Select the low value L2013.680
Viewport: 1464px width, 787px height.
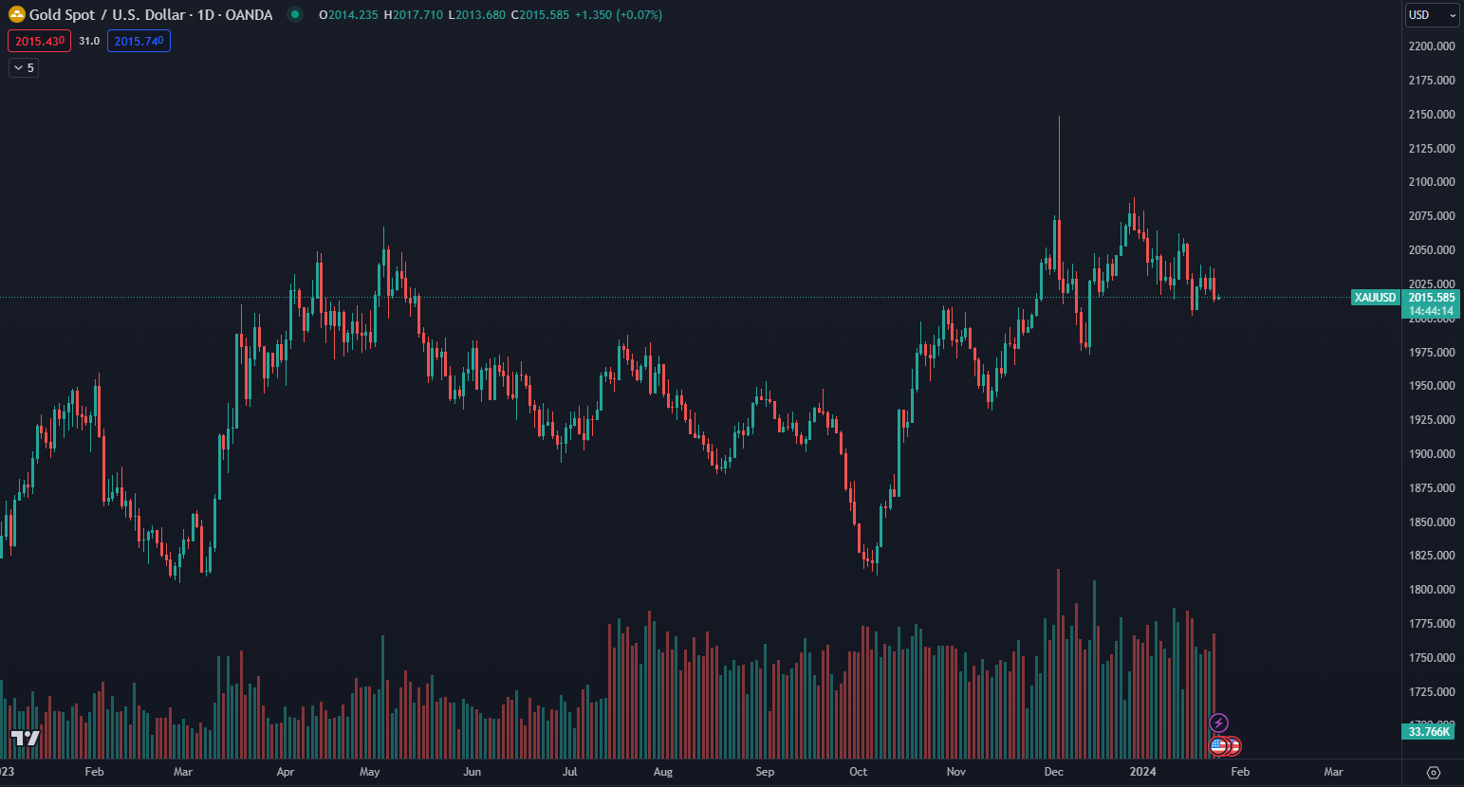pyautogui.click(x=476, y=15)
